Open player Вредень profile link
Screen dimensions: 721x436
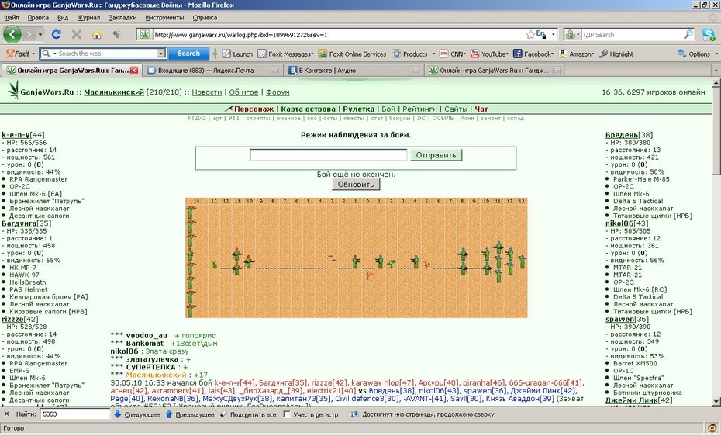click(x=622, y=135)
